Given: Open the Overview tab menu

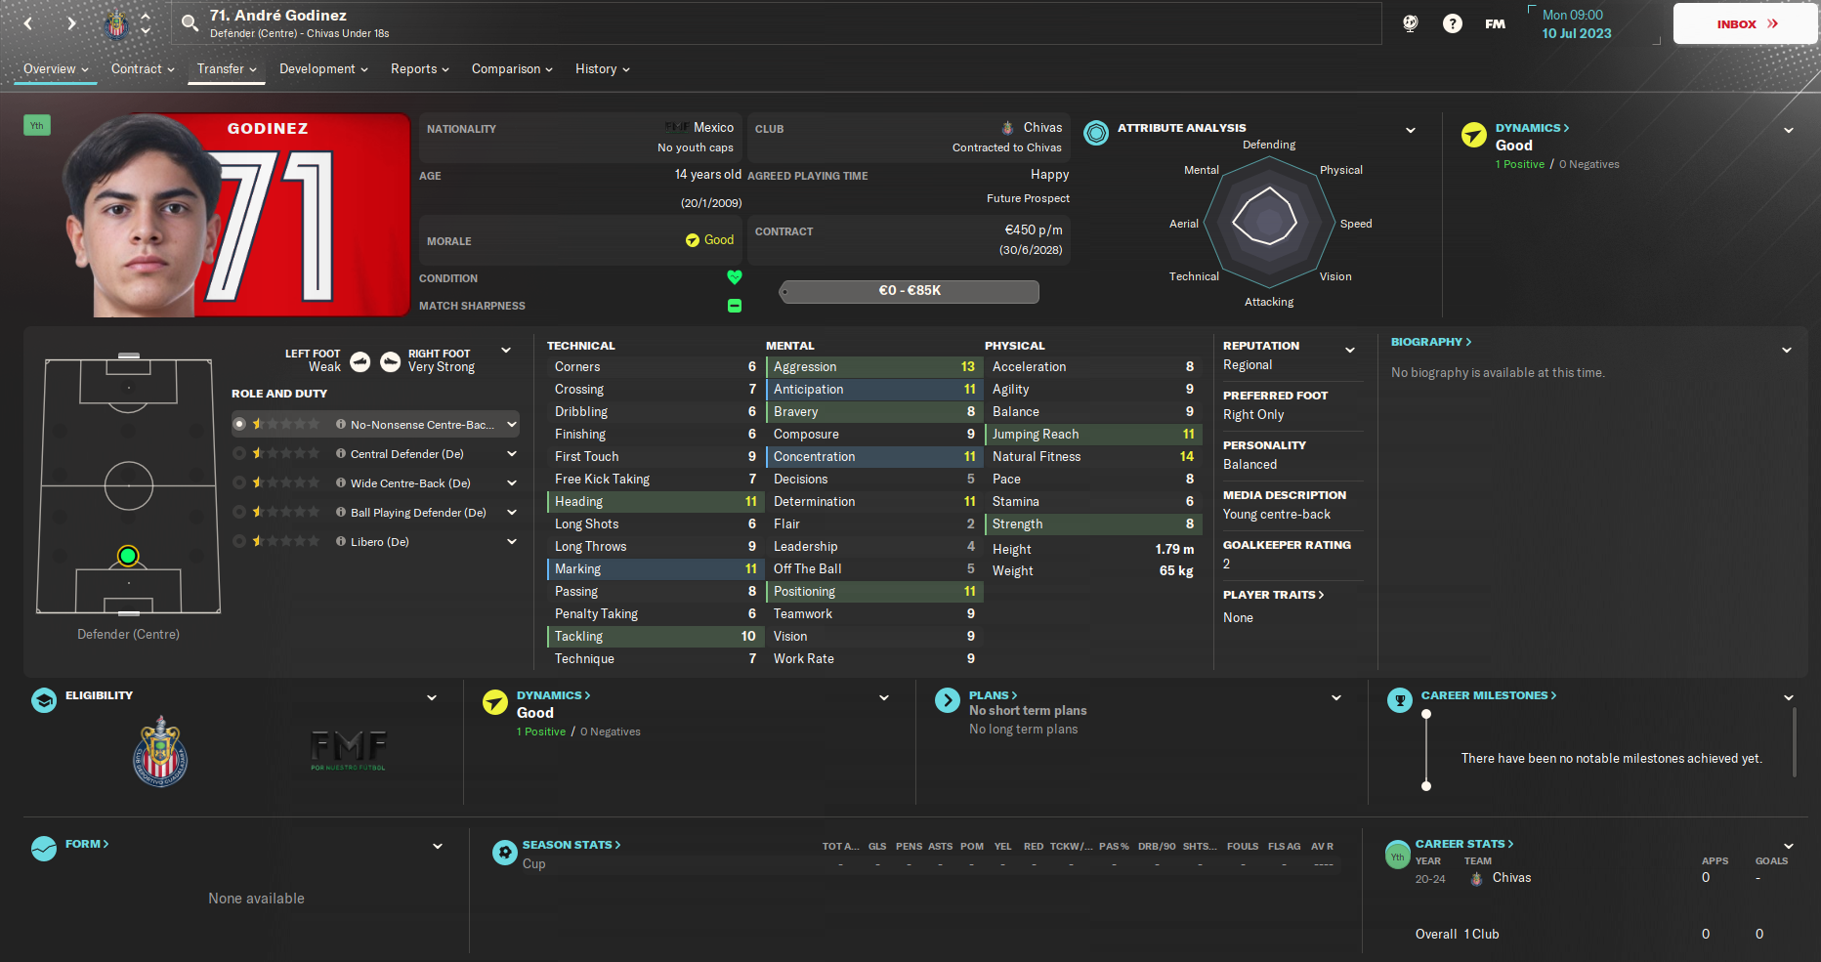Looking at the screenshot, I should tap(56, 68).
